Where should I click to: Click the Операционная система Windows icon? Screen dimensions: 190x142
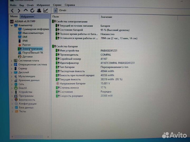tap(16, 64)
